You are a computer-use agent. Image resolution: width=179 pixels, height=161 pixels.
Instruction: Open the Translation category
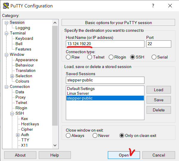coord(25,71)
